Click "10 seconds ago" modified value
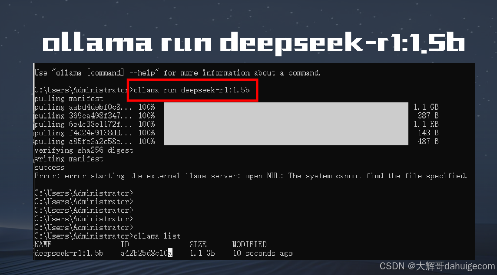This screenshot has width=497, height=275. coord(263,253)
